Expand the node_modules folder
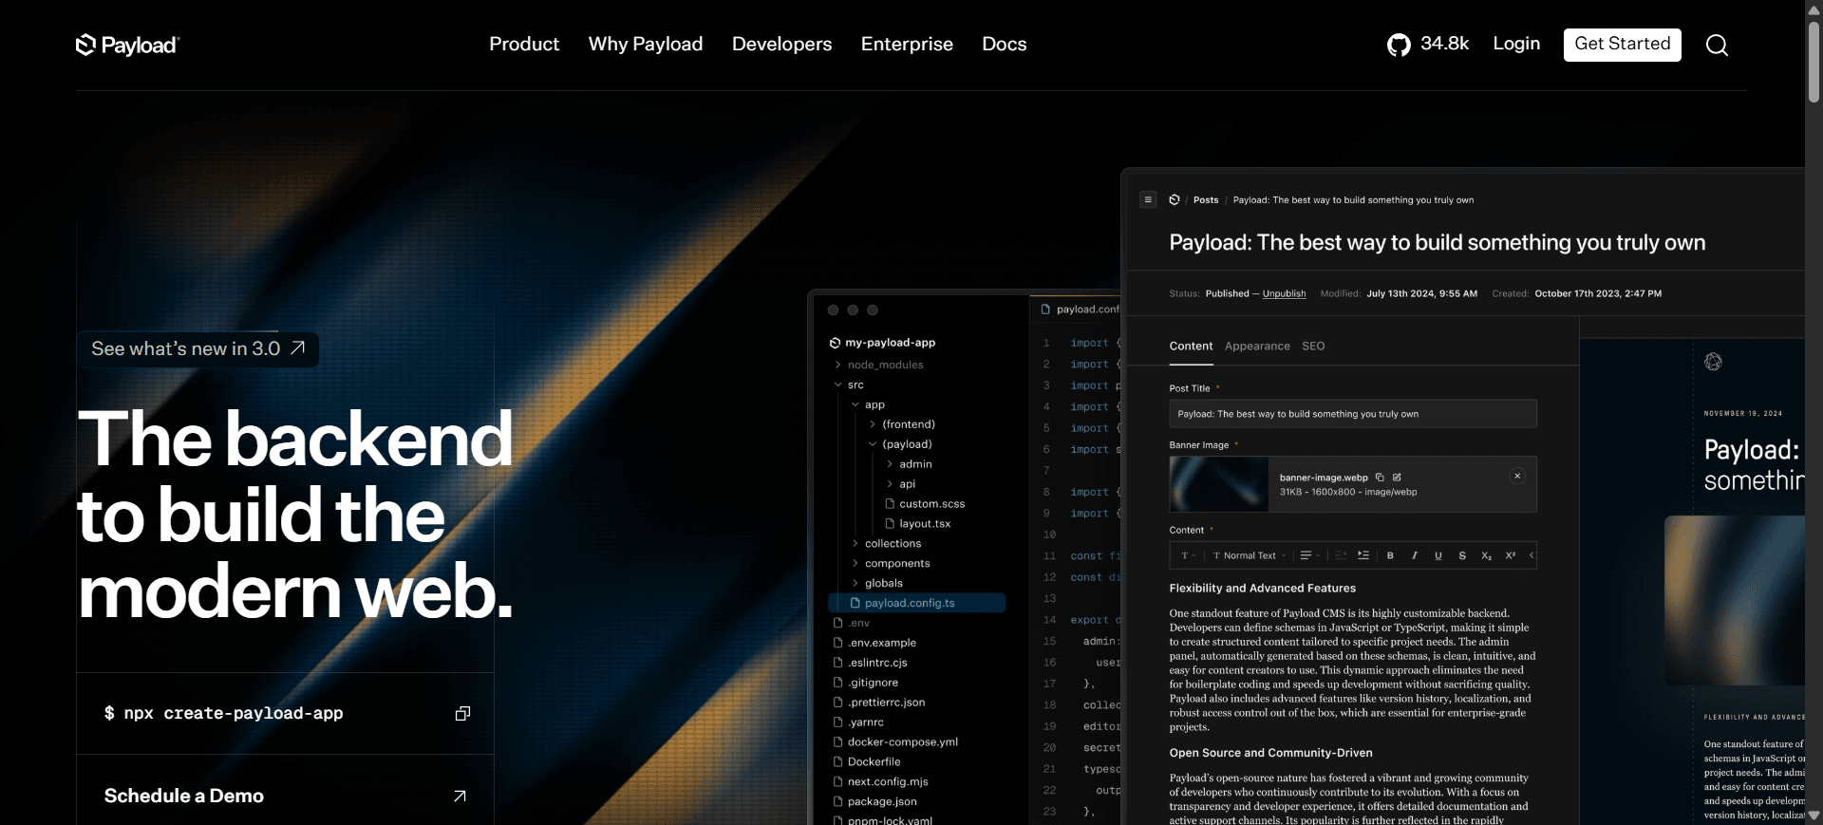Screen dimensions: 1823x825 837,365
